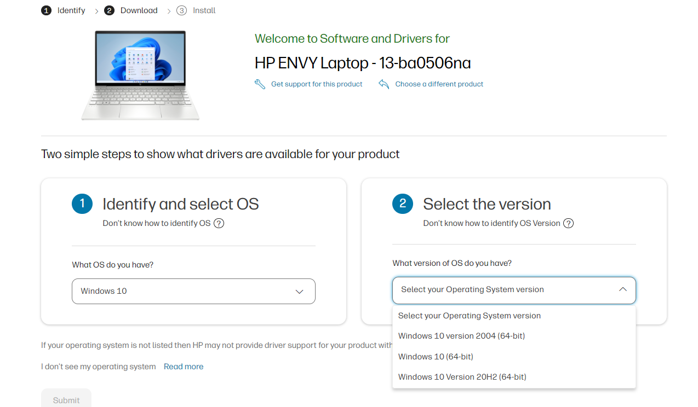Screen dimensions: 698x407
Task: Choose Windows 10 Version 20H2 (64-bit)
Action: (x=462, y=377)
